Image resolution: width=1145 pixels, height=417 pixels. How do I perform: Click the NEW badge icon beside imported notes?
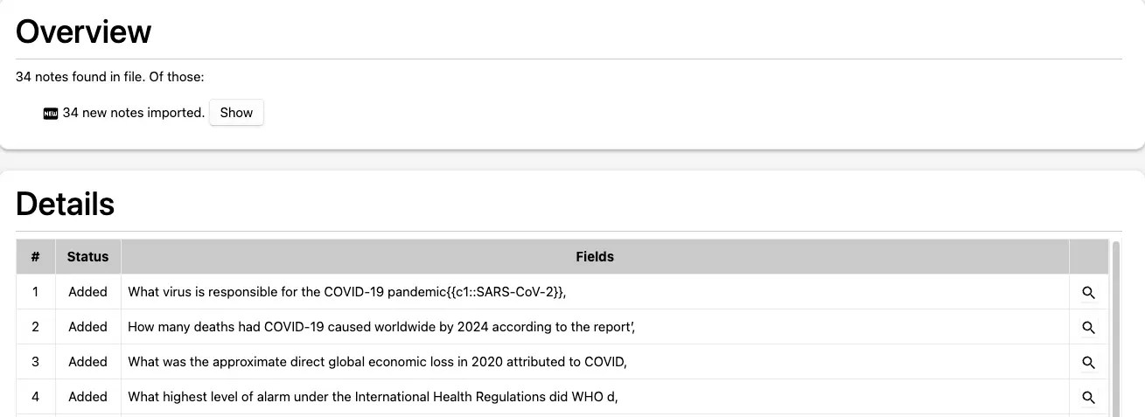click(51, 114)
